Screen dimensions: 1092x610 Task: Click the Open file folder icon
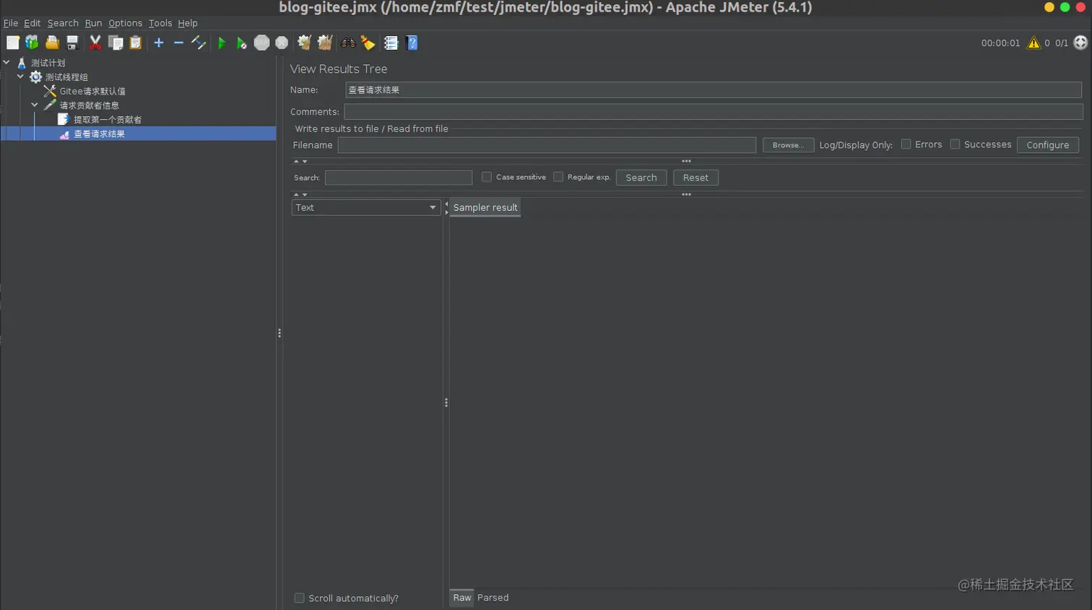52,43
